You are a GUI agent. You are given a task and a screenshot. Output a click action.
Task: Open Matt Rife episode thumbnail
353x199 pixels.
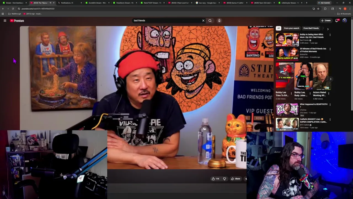pos(287,40)
